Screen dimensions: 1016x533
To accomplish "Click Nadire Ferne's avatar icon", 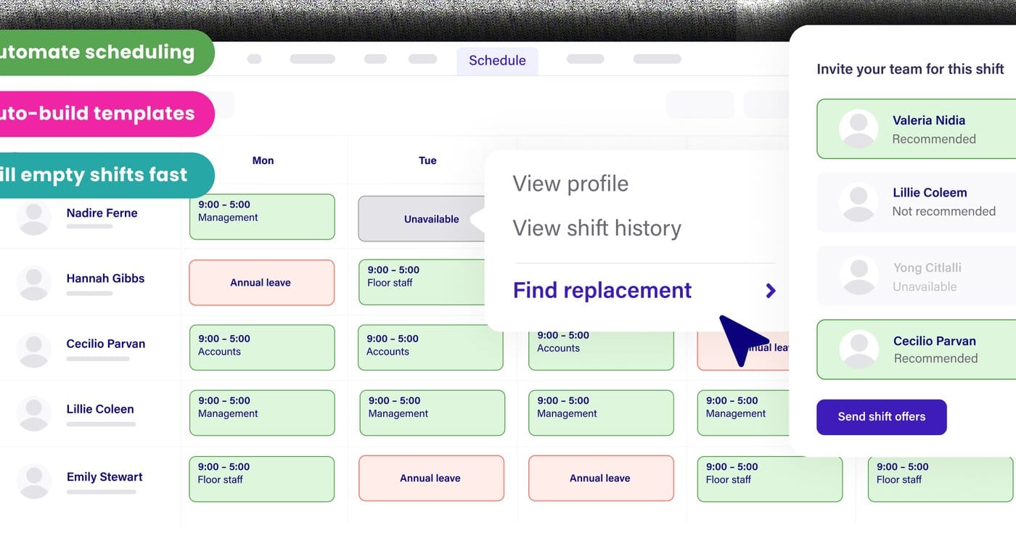I will [x=33, y=218].
